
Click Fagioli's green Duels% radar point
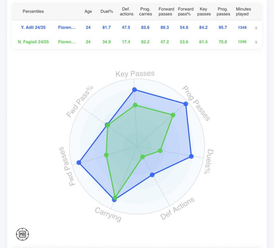point(160,151)
